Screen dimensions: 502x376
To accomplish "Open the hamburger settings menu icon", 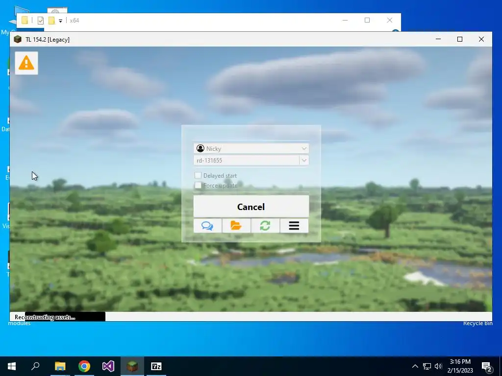I will 294,226.
